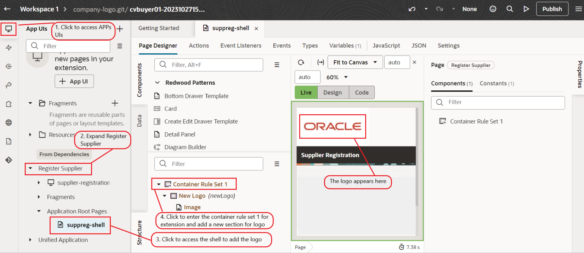Image resolution: width=584 pixels, height=253 pixels.
Task: Open the main hamburger menu
Action: tap(578, 9)
